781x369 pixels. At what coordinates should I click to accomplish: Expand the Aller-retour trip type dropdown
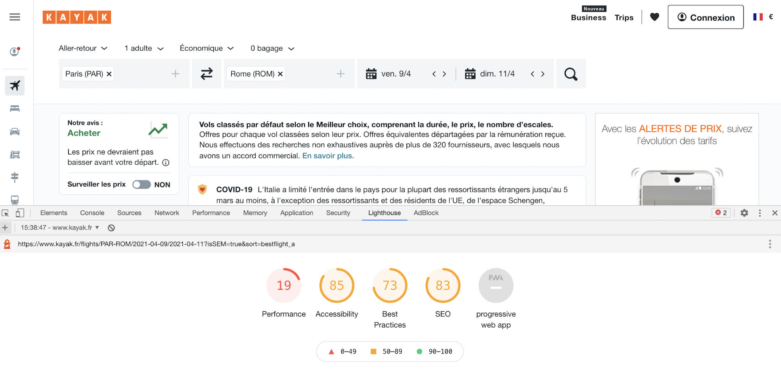pyautogui.click(x=83, y=48)
